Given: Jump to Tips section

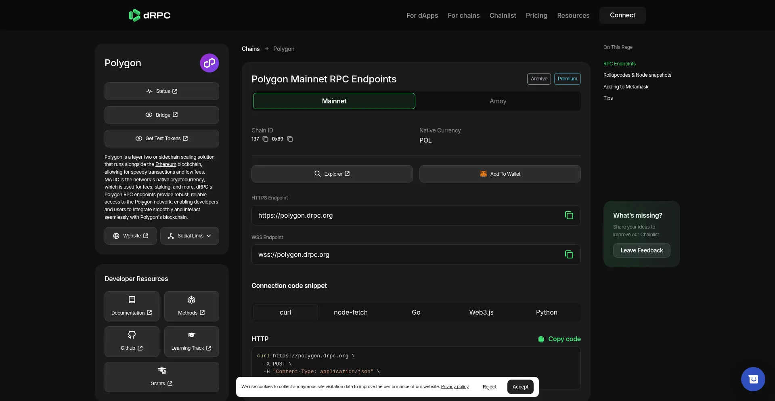Looking at the screenshot, I should pyautogui.click(x=608, y=98).
